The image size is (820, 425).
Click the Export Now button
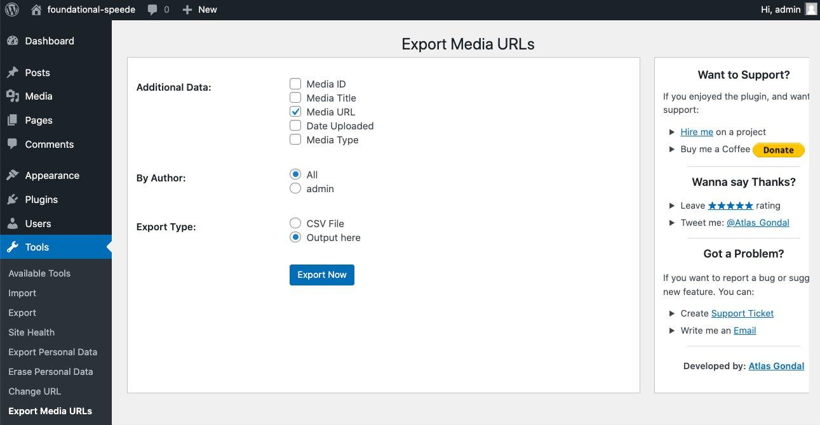click(x=321, y=275)
